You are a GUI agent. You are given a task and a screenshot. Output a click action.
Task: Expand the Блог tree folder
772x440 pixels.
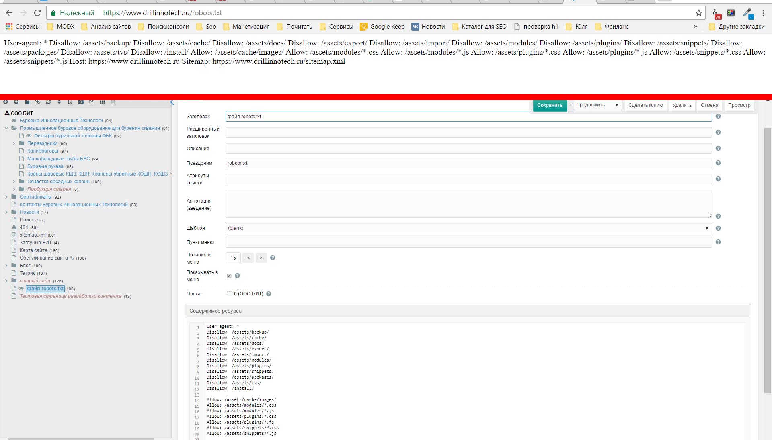[x=6, y=266]
